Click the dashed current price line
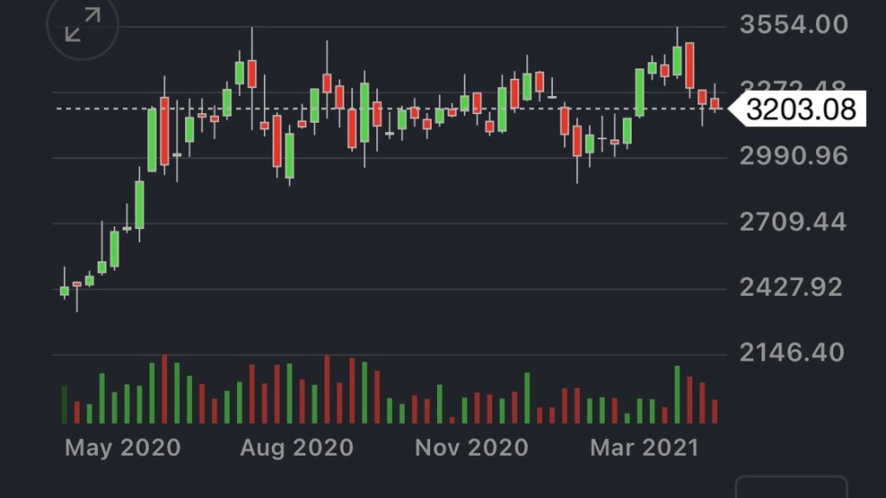The image size is (886, 498). (389, 109)
